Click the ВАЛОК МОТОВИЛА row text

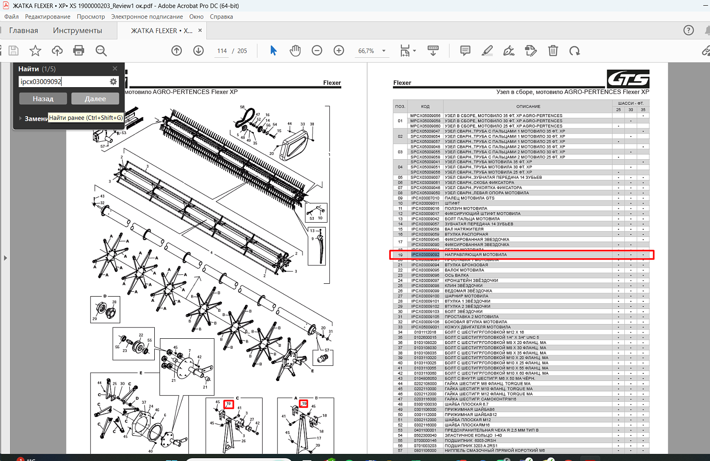click(464, 270)
